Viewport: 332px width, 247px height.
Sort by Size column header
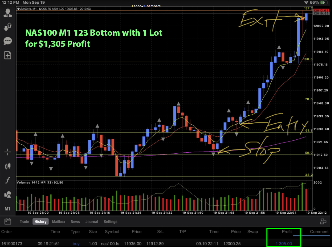93,231
